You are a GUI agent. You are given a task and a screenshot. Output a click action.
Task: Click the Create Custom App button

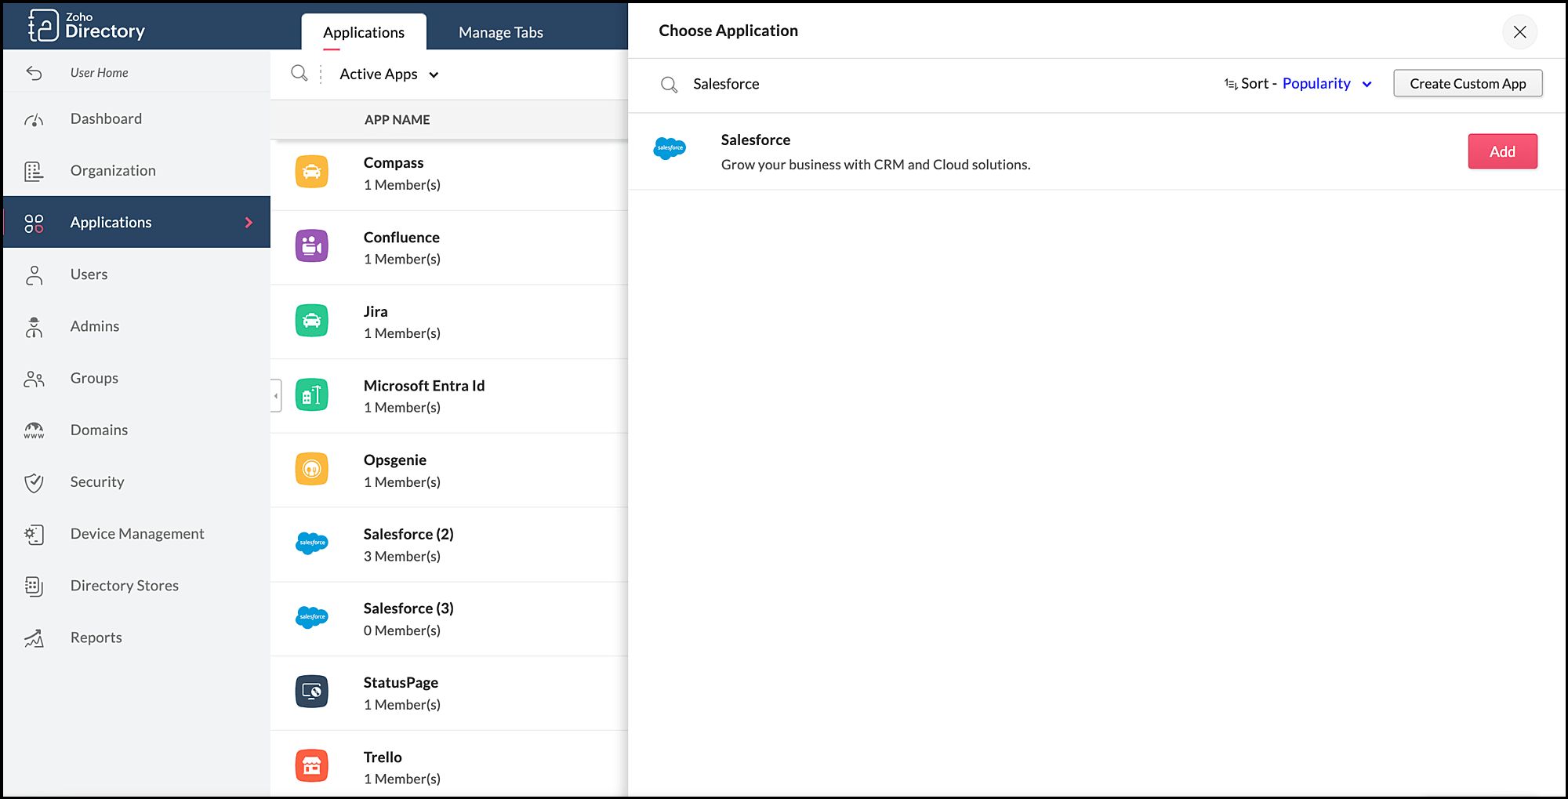(x=1467, y=84)
